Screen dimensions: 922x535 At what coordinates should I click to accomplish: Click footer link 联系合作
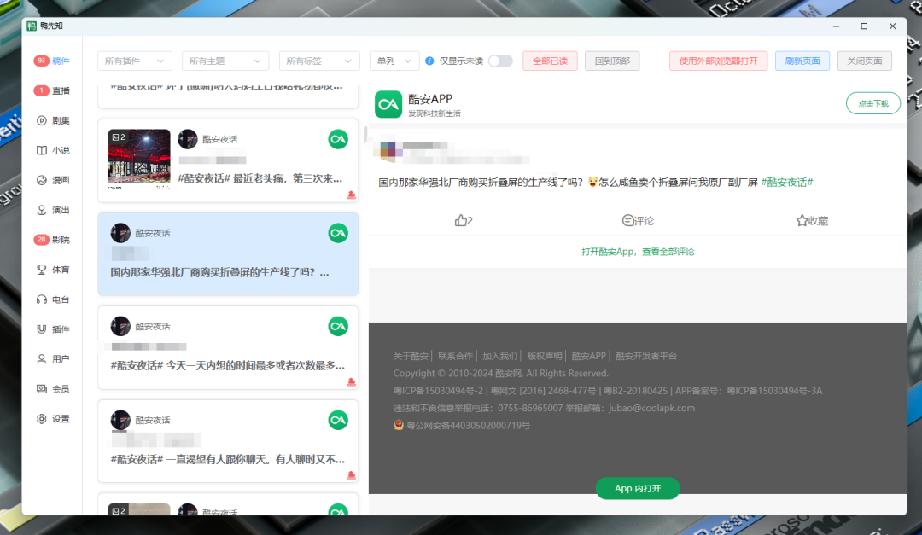455,357
